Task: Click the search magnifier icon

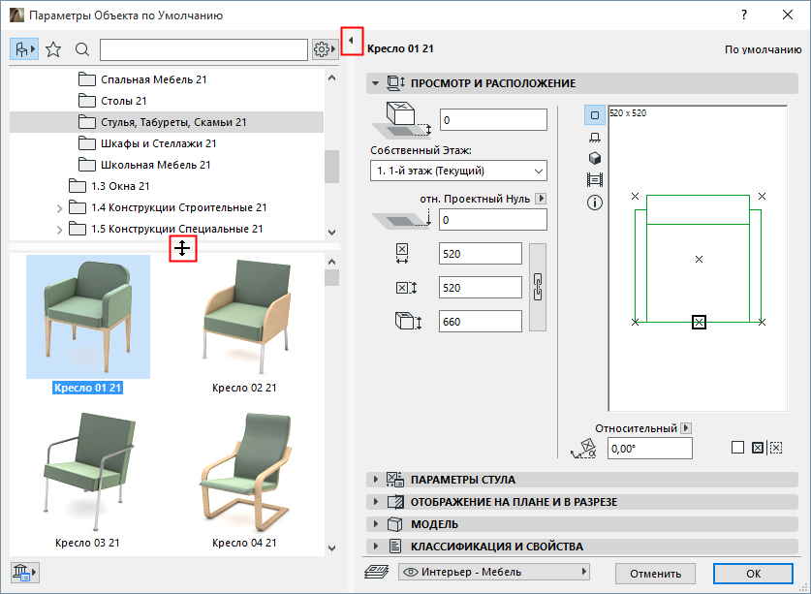Action: click(81, 49)
